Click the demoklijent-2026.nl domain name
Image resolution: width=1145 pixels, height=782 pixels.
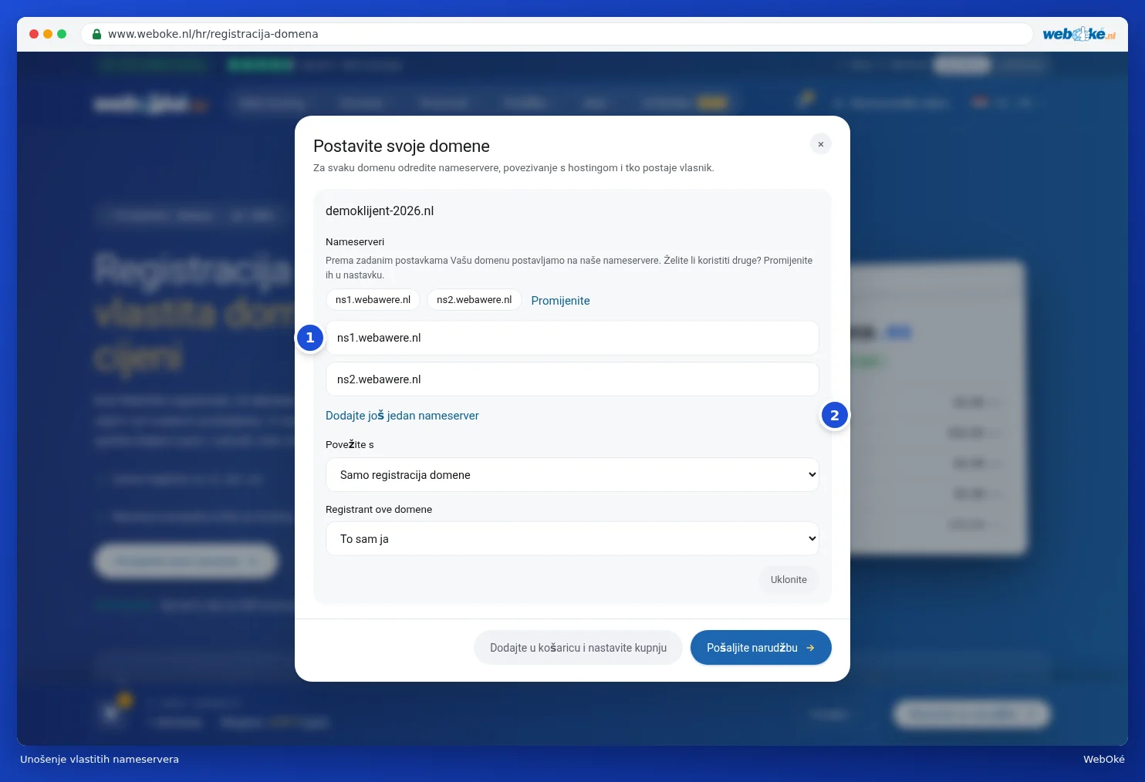[x=380, y=211]
